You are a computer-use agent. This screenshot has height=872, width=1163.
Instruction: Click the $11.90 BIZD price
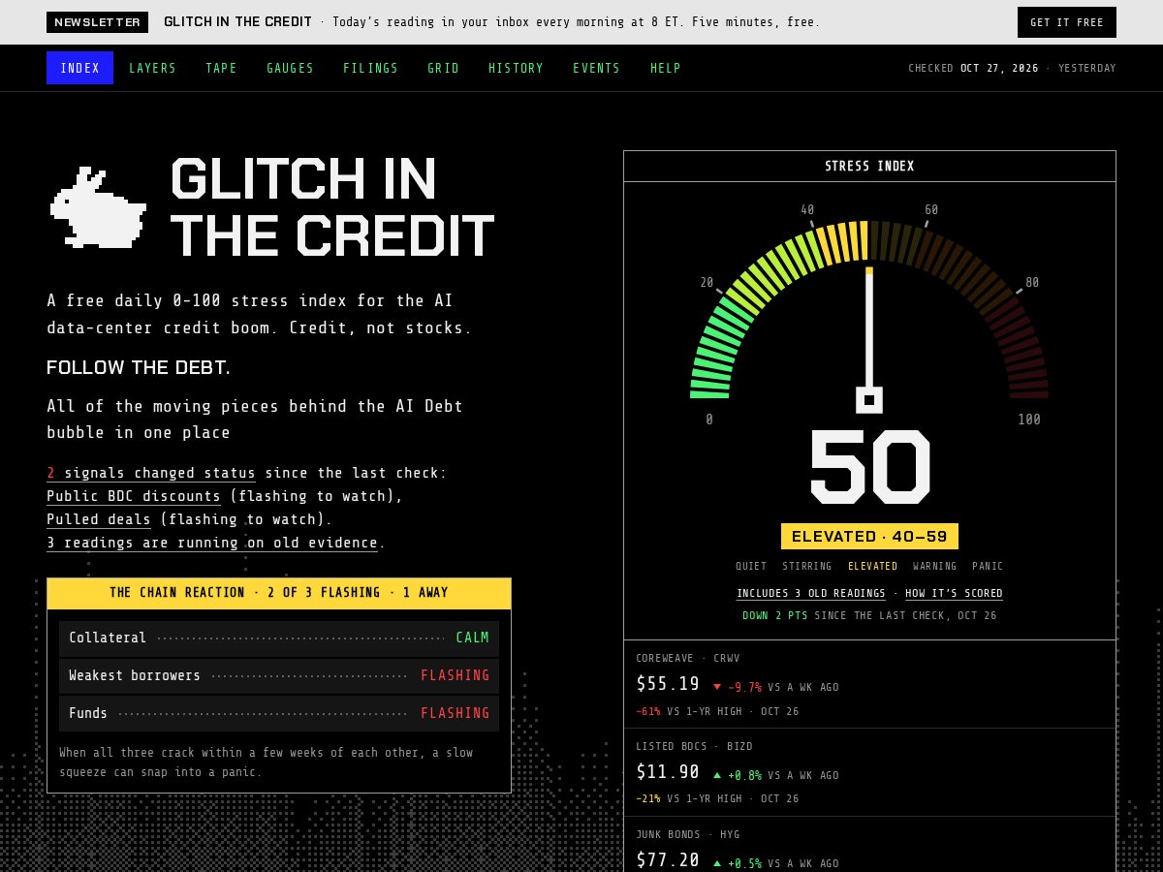(668, 772)
